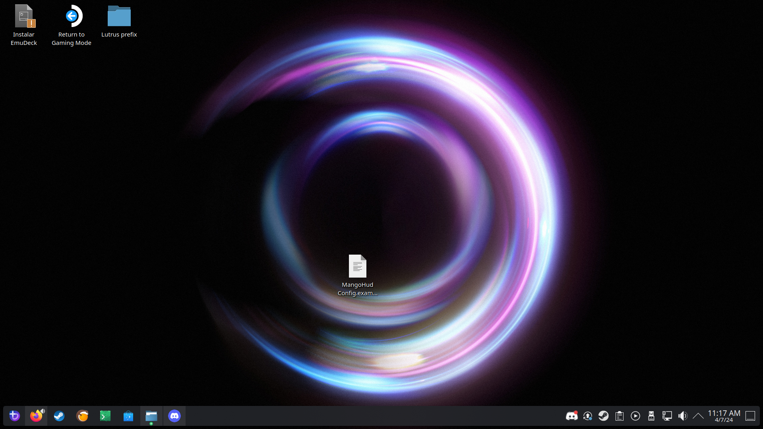Open the system updates tray icon

pyautogui.click(x=587, y=416)
